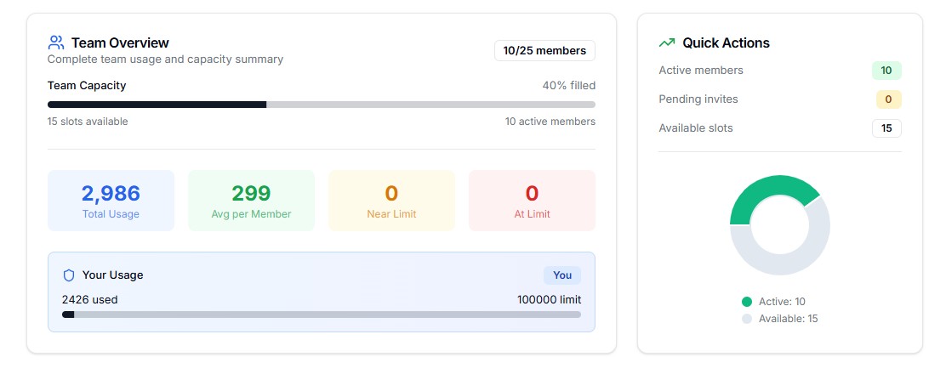
Task: Click the Active members count badge
Action: (886, 71)
